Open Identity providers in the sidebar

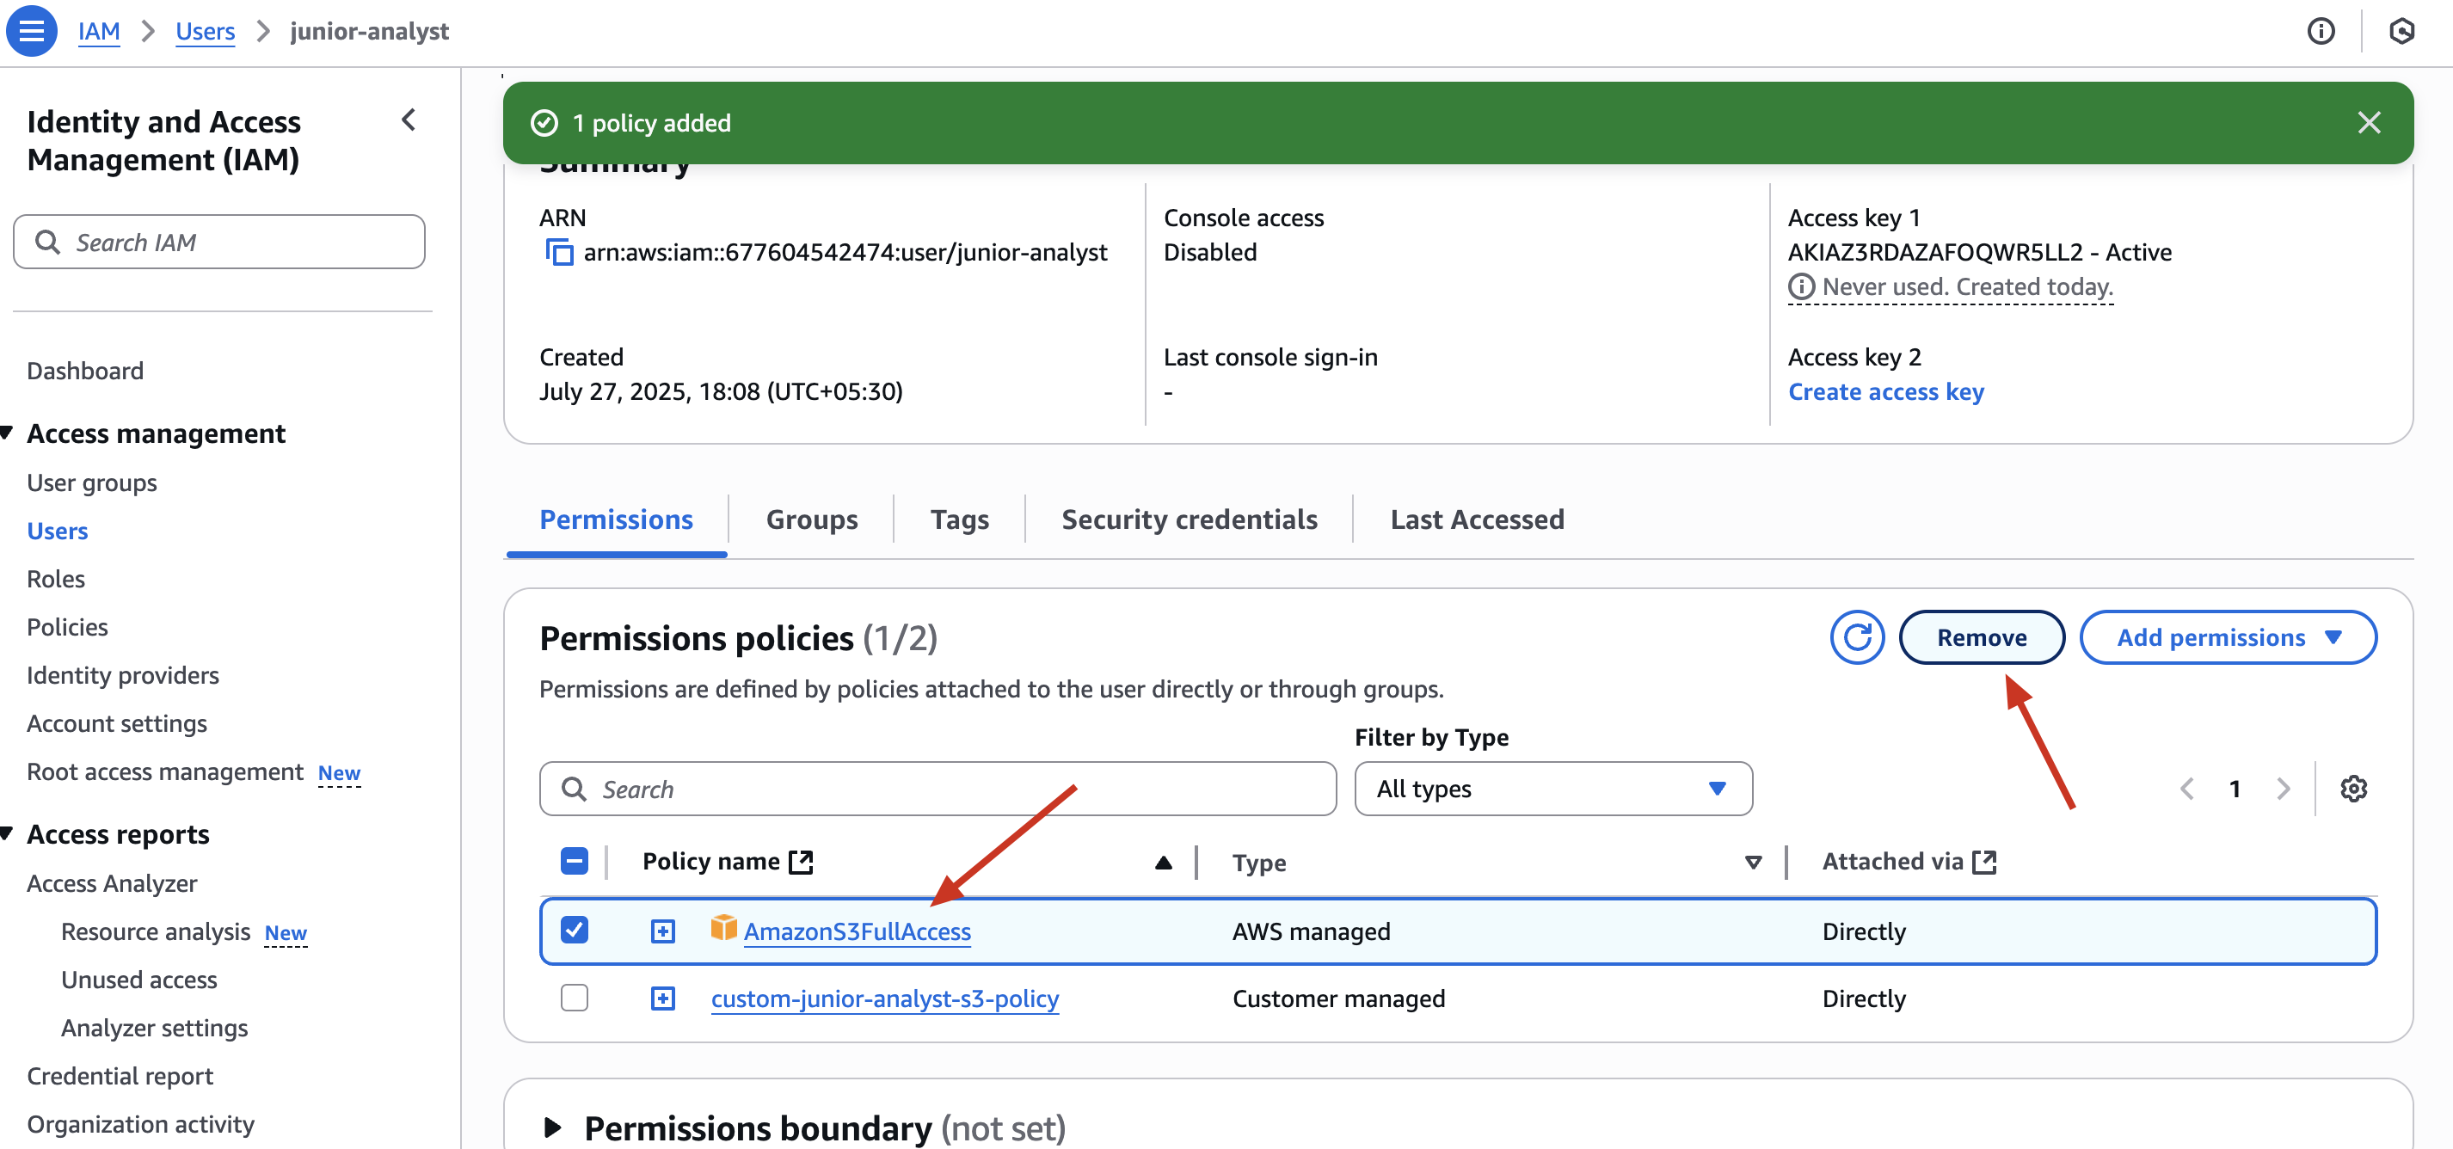coord(123,675)
